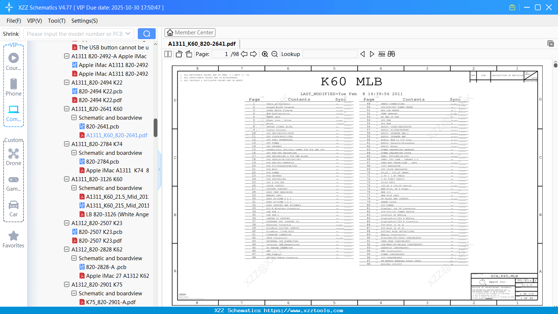Screen dimensions: 558x314
Task: Open the 820-2641.pcb boardview file
Action: pos(99,127)
